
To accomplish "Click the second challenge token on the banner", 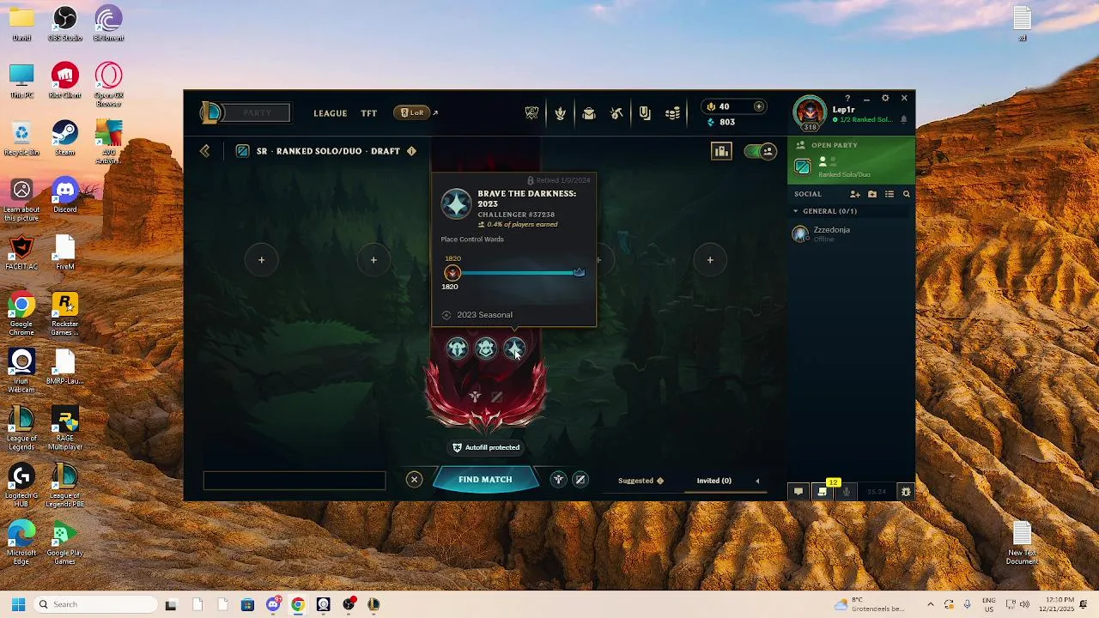I will click(x=486, y=348).
